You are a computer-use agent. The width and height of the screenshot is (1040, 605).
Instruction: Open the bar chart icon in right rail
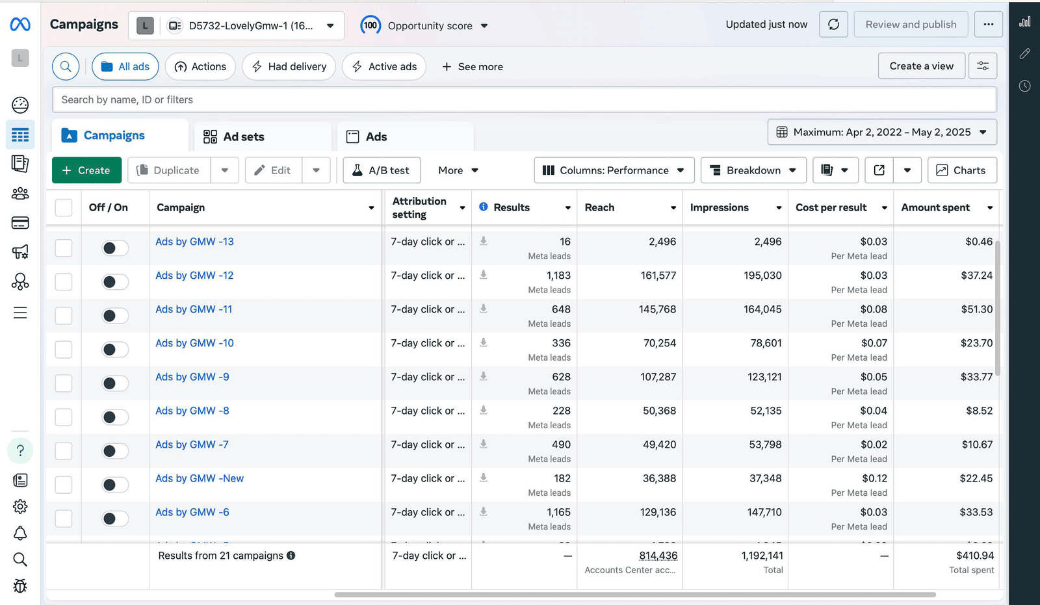(1025, 21)
